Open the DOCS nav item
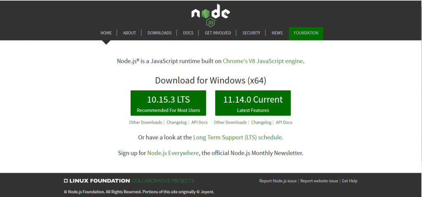Viewport: 422px width, 197px height. point(188,33)
